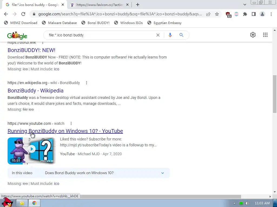Open options for YouTube result
The width and height of the screenshot is (277, 207).
point(71,123)
